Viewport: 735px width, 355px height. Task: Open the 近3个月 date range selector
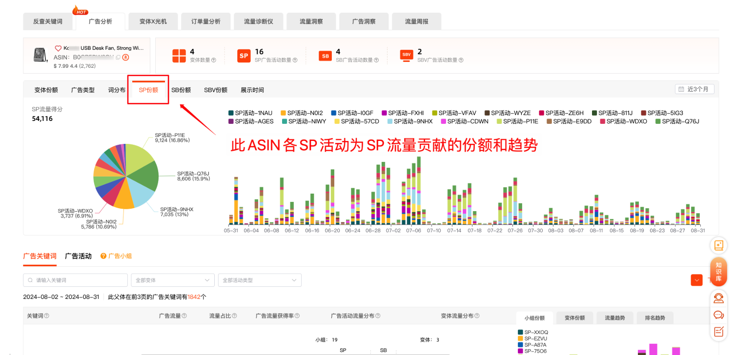tap(694, 89)
